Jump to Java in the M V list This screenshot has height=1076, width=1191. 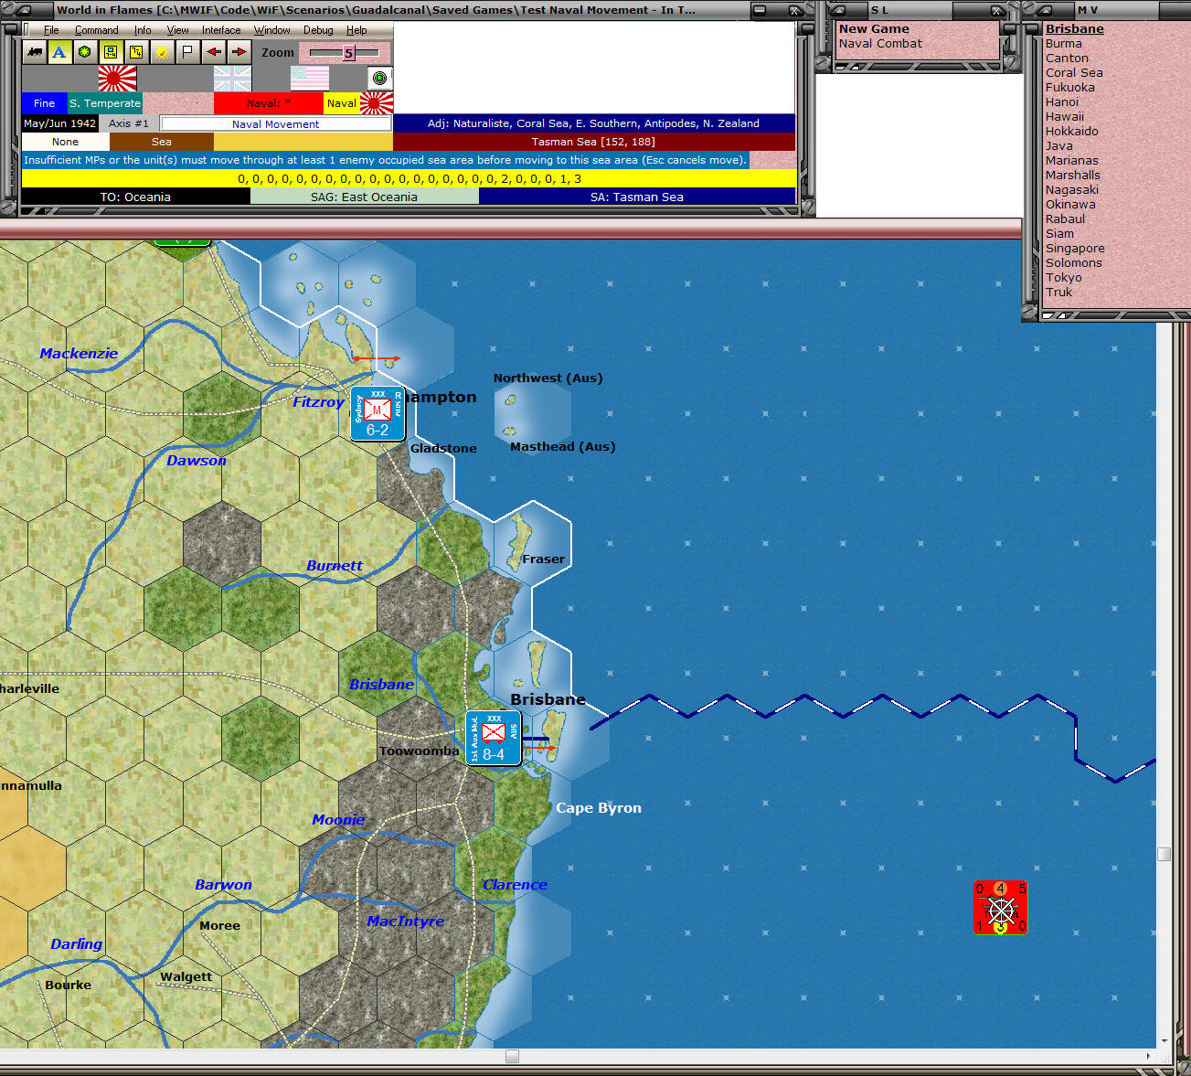tap(1059, 145)
